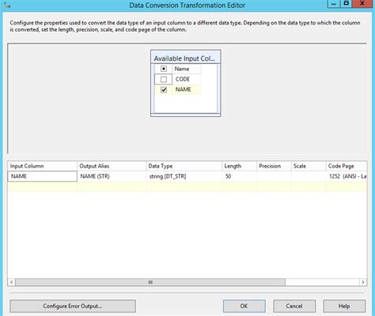The width and height of the screenshot is (375, 316).
Task: Close the editor window
Action: (x=362, y=4)
